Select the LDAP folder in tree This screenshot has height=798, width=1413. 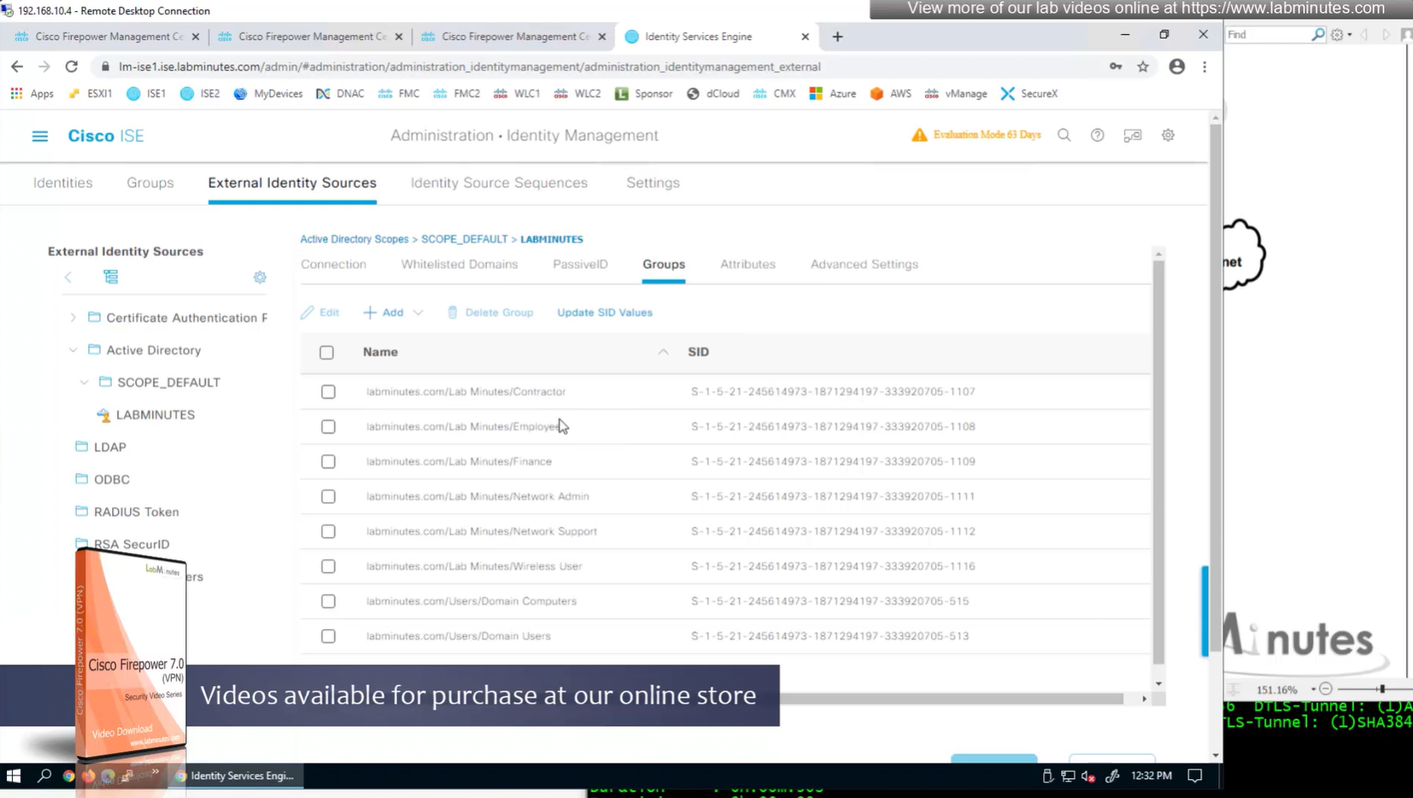[110, 447]
